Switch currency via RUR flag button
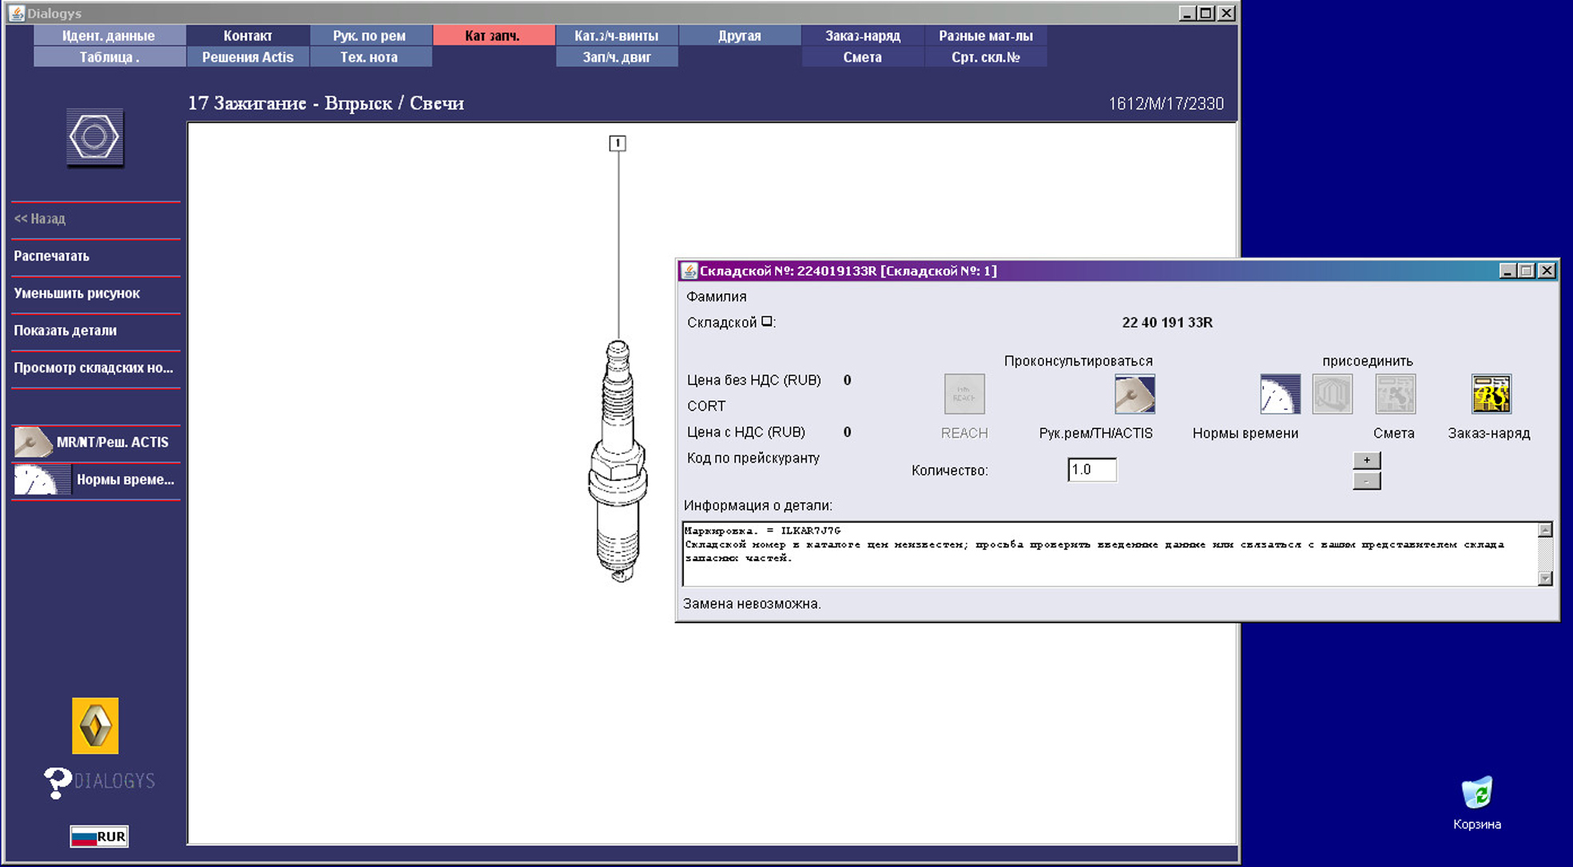 coord(99,837)
